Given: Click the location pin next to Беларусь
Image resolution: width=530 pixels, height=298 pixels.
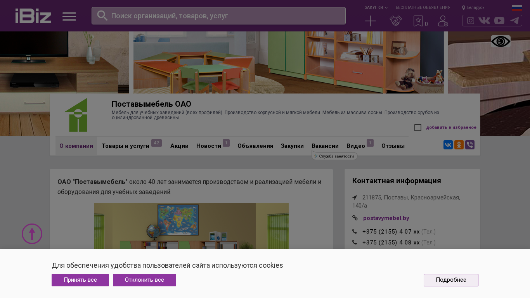Looking at the screenshot, I should pyautogui.click(x=464, y=8).
